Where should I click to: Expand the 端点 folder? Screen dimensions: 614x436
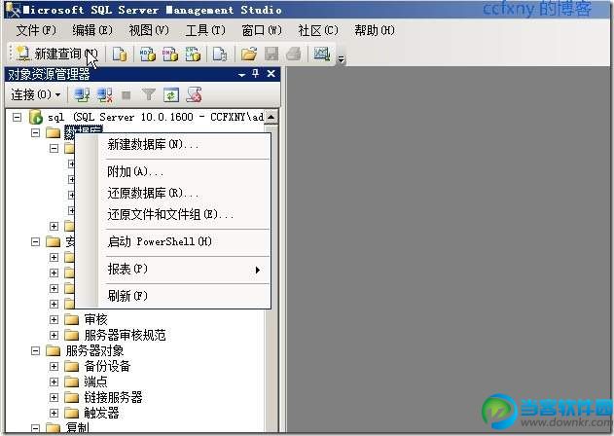[x=54, y=381]
